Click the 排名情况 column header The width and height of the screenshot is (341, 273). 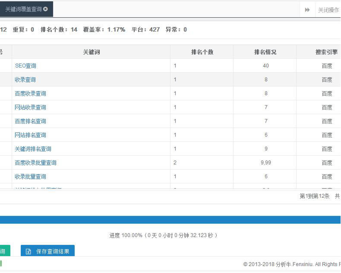click(x=265, y=52)
